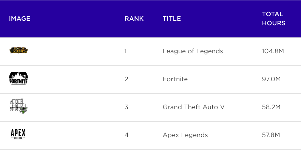This screenshot has height=150, width=301.
Task: Click rank number 1 cell
Action: tap(125, 51)
